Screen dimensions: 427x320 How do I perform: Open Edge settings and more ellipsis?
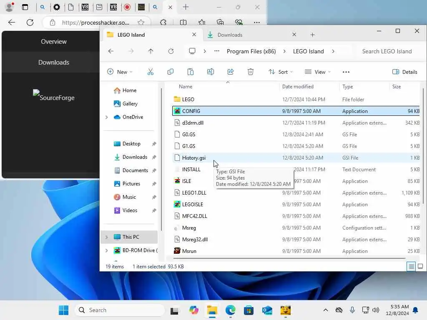pyautogui.click(x=256, y=22)
